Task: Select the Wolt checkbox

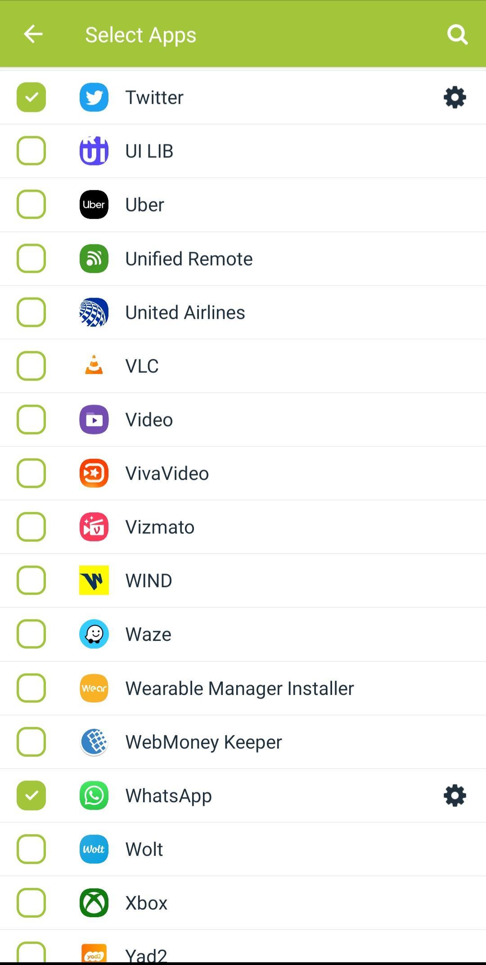Action: click(31, 849)
